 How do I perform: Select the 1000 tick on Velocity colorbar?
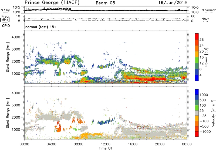pos(204,95)
